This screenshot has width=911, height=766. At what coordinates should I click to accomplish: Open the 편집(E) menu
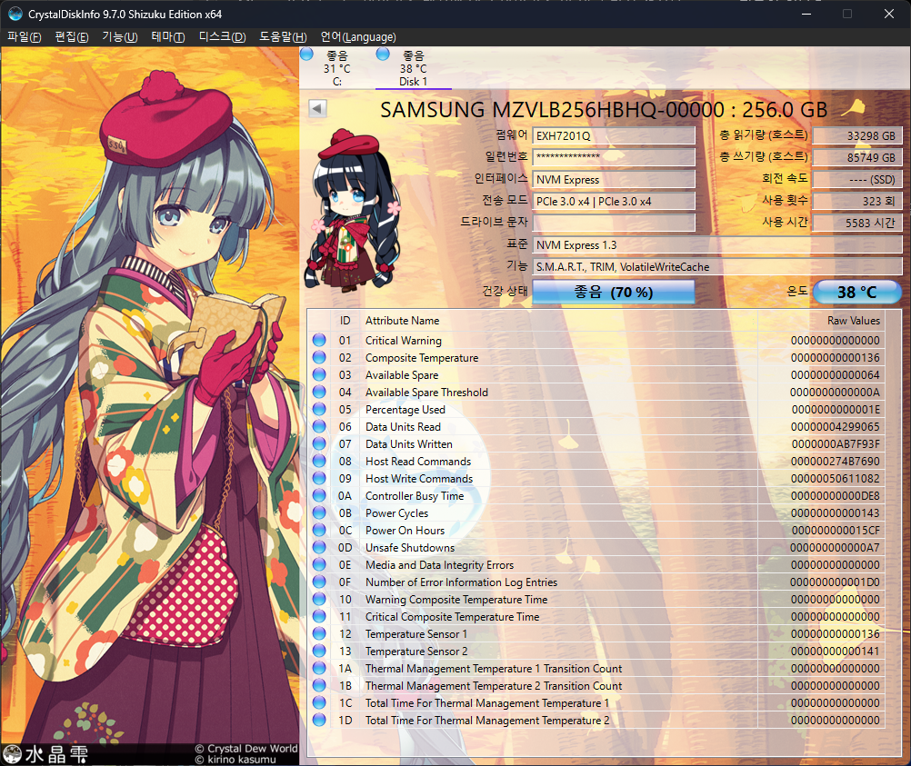click(72, 36)
